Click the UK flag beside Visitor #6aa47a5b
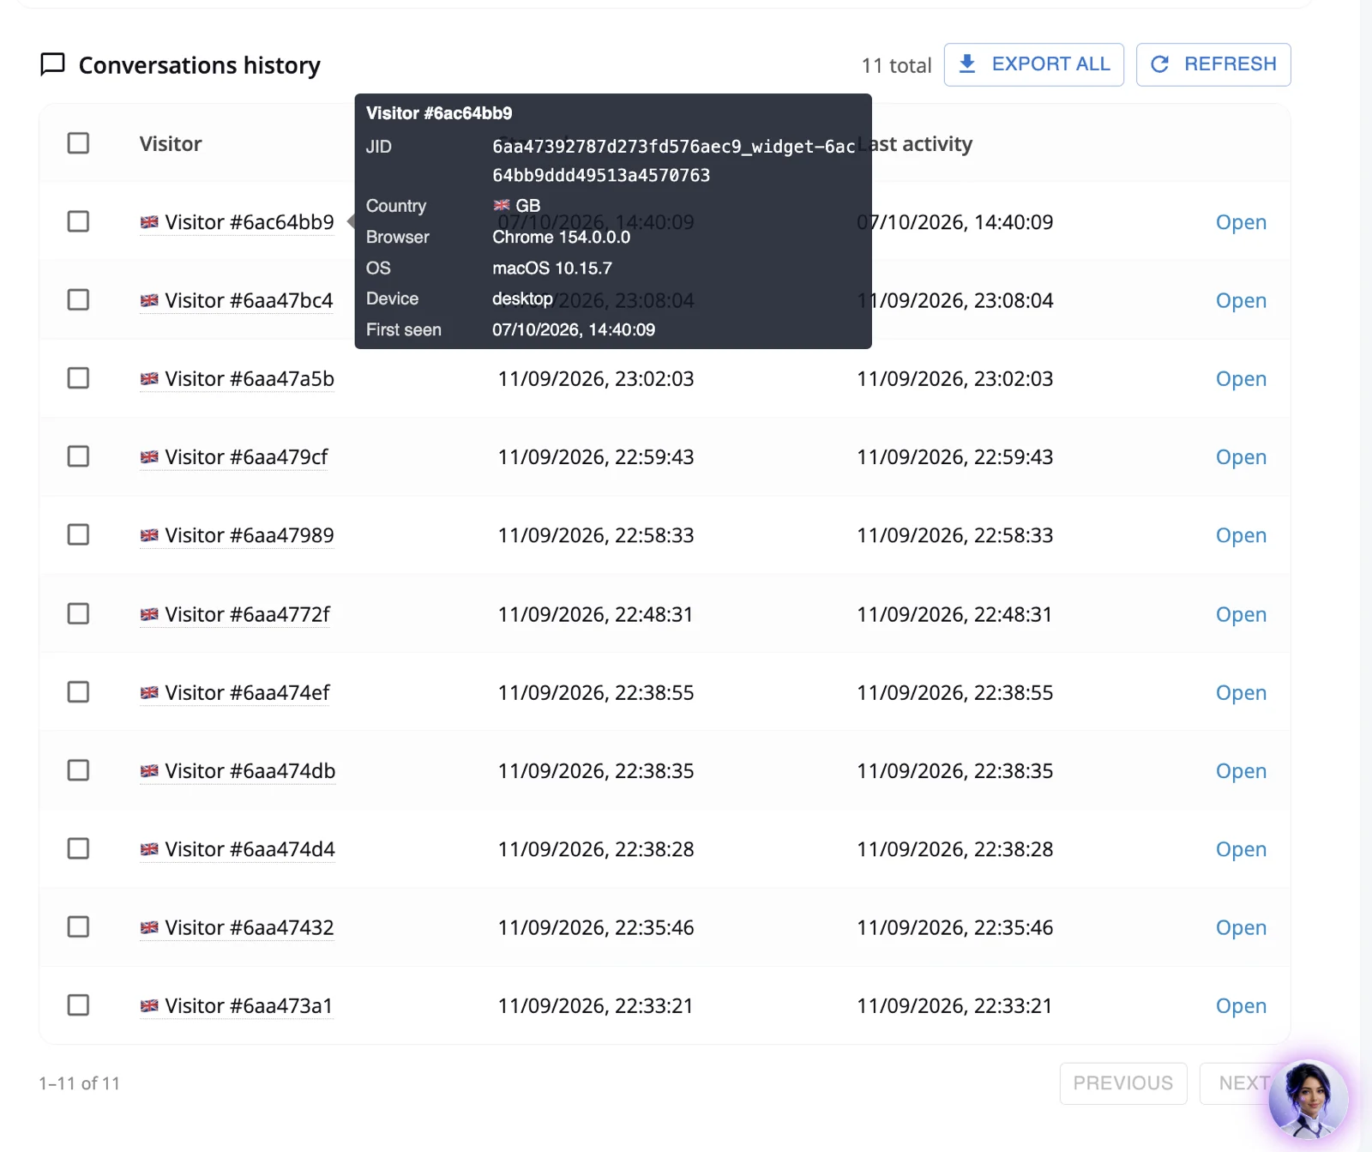 149,378
